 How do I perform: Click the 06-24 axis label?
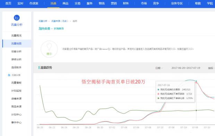click(64, 127)
